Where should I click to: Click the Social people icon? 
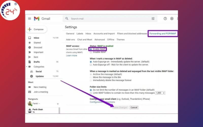pyautogui.click(x=31, y=71)
